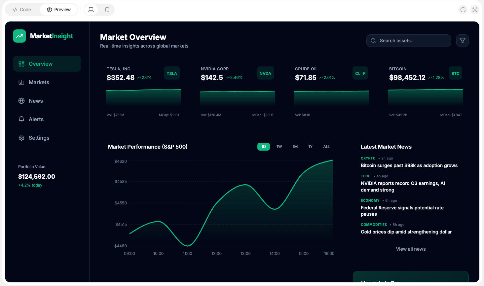Open the News sidebar page
The width and height of the screenshot is (484, 286).
click(36, 101)
